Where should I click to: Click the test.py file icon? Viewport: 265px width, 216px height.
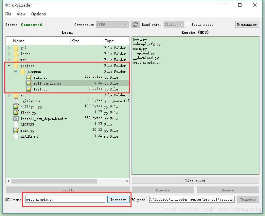(29, 89)
